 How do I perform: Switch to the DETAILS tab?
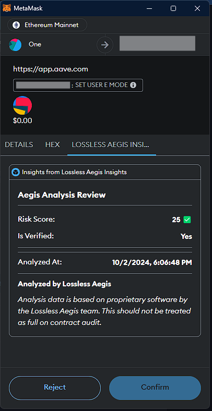(19, 144)
